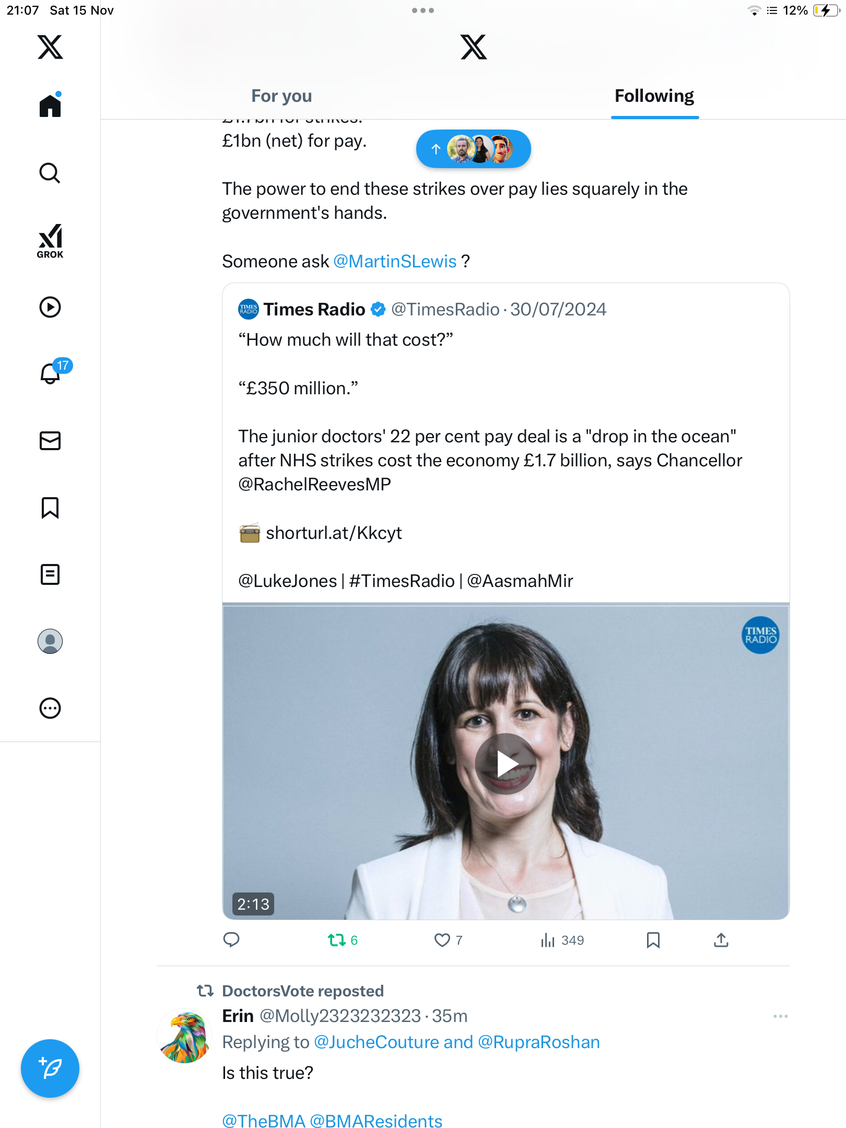Jump to new posts via blue pill
Viewport: 846px width, 1128px height.
473,149
